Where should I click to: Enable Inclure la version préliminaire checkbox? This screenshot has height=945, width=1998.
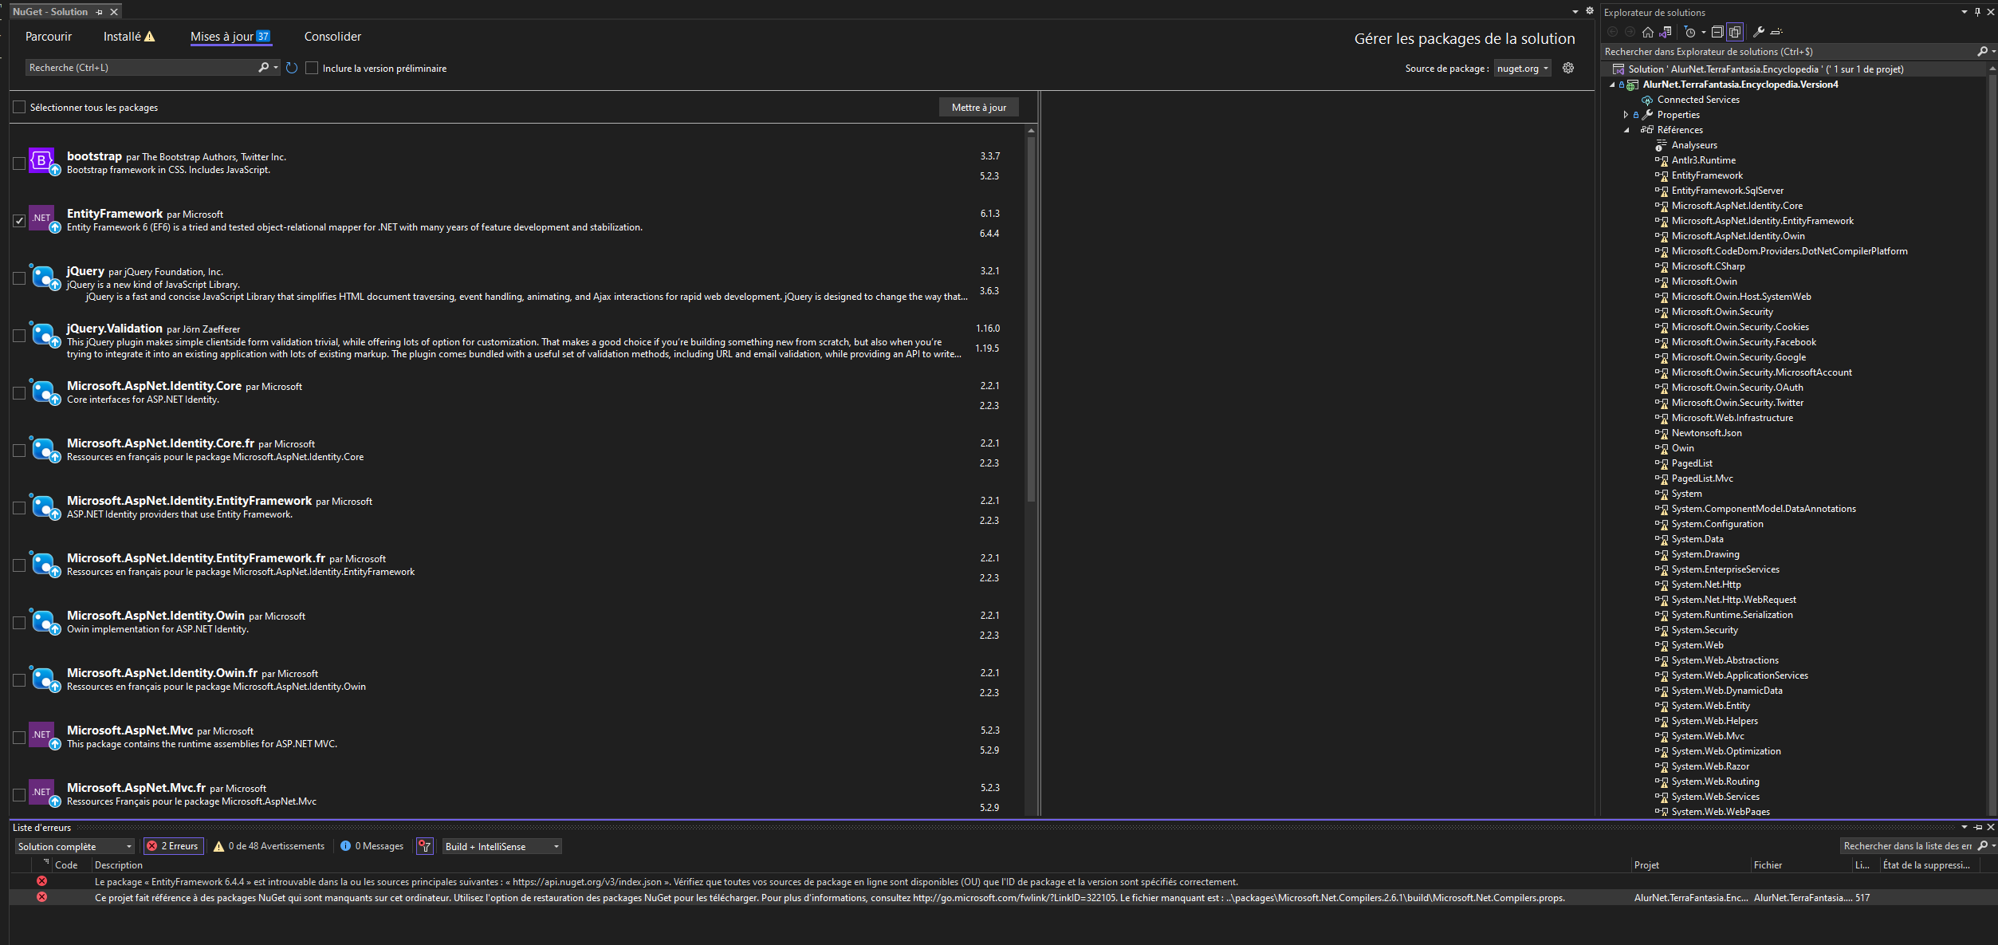[312, 68]
